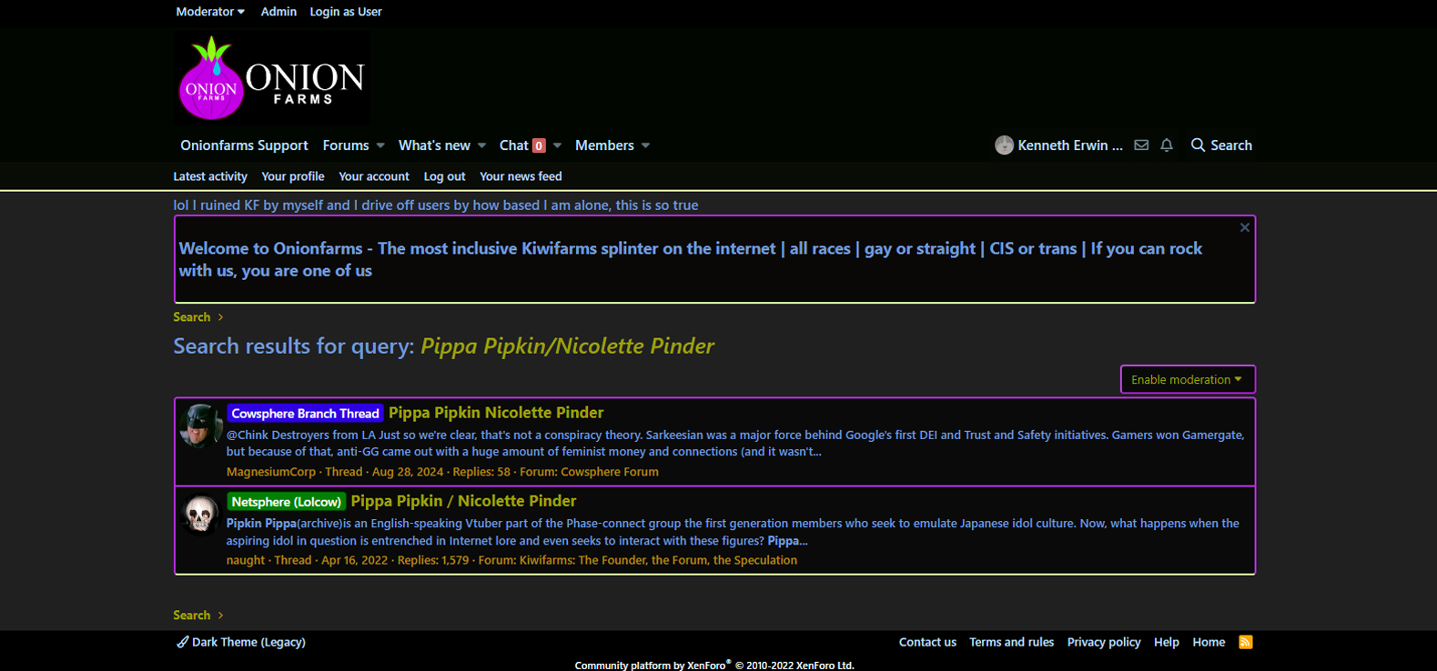
Task: Open the Admin link
Action: pos(278,12)
